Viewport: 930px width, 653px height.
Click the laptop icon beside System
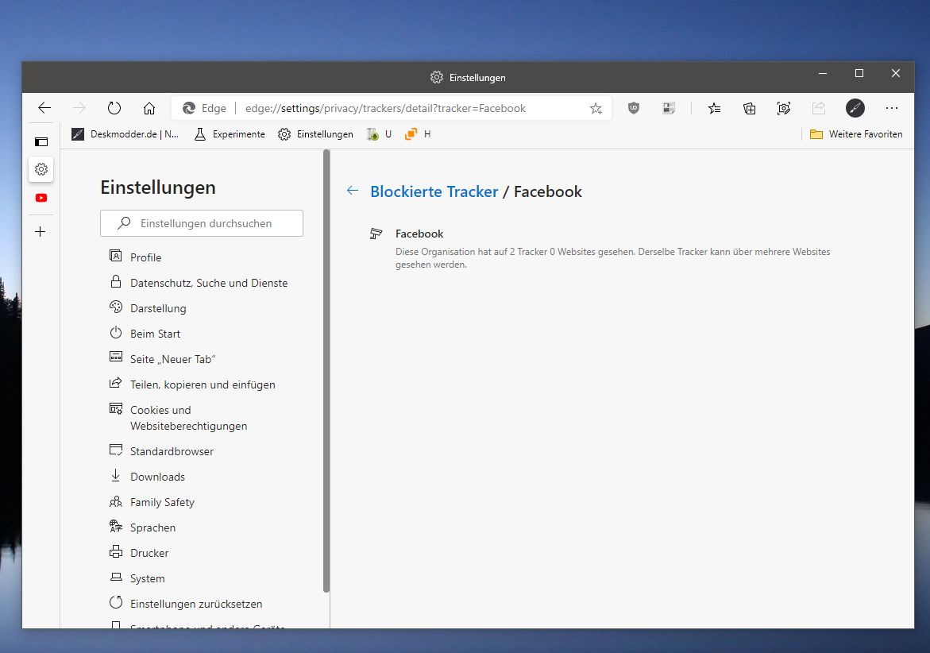tap(116, 577)
